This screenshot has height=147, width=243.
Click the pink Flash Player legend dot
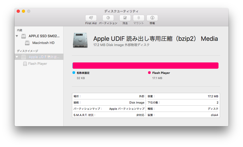tap(149, 73)
